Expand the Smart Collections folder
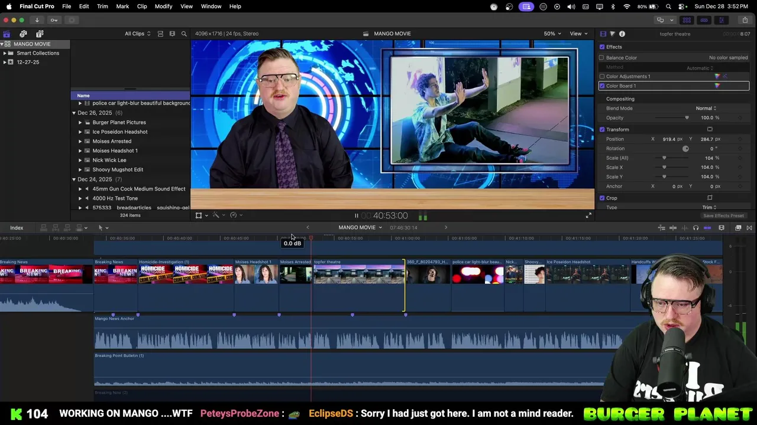 point(5,53)
